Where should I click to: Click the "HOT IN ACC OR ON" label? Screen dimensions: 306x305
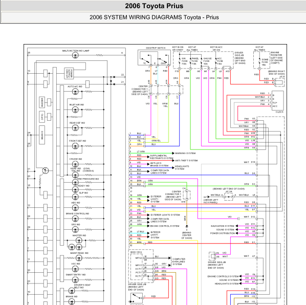(x=216, y=49)
